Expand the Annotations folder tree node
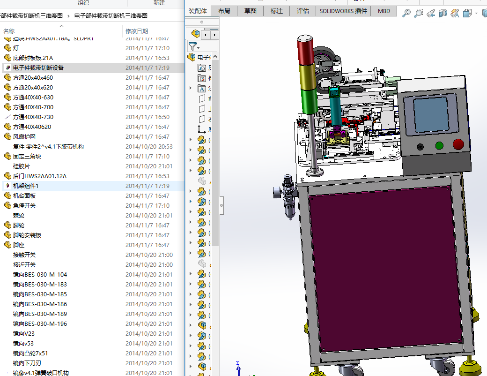 pyautogui.click(x=191, y=88)
